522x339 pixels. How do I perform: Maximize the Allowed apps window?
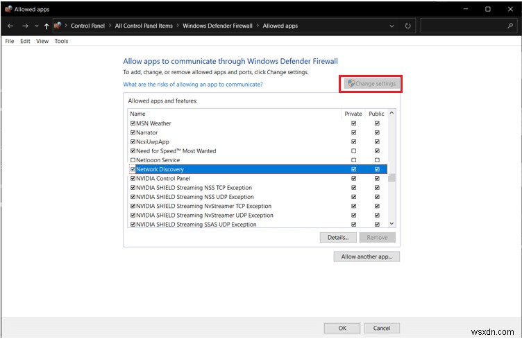[488, 9]
